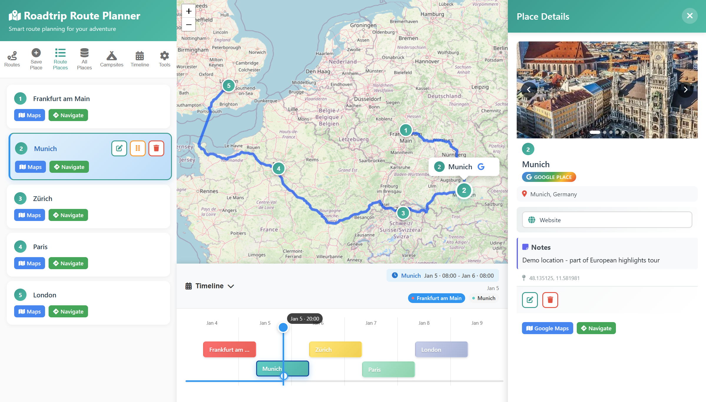706x402 pixels.
Task: Close the Place Details panel
Action: (x=690, y=16)
